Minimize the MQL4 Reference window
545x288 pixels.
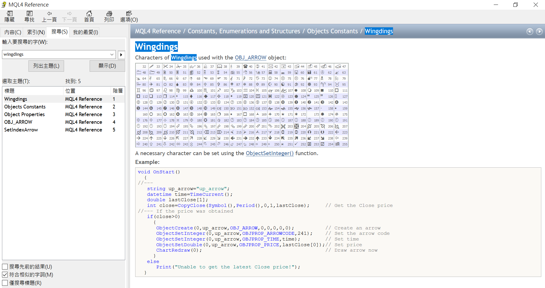coord(496,5)
